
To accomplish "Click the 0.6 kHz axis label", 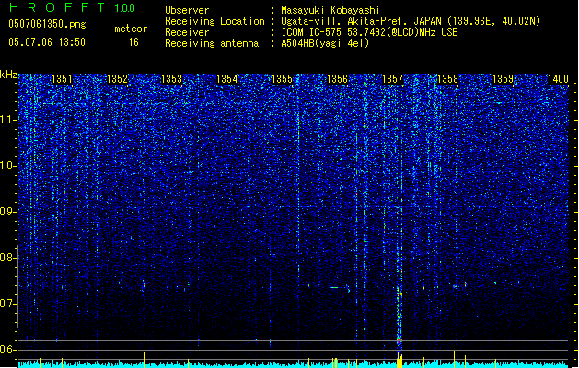I will (7, 350).
